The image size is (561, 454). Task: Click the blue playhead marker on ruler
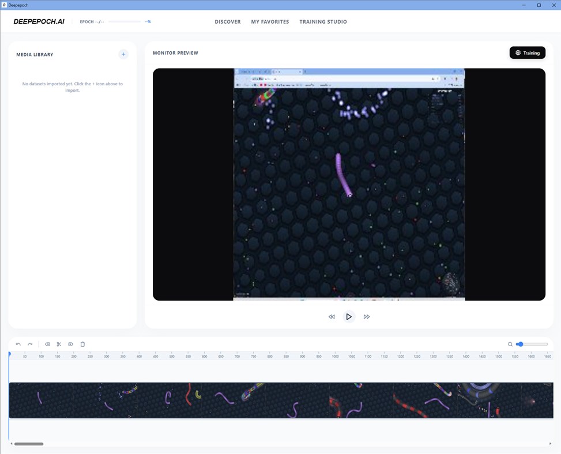click(9, 354)
